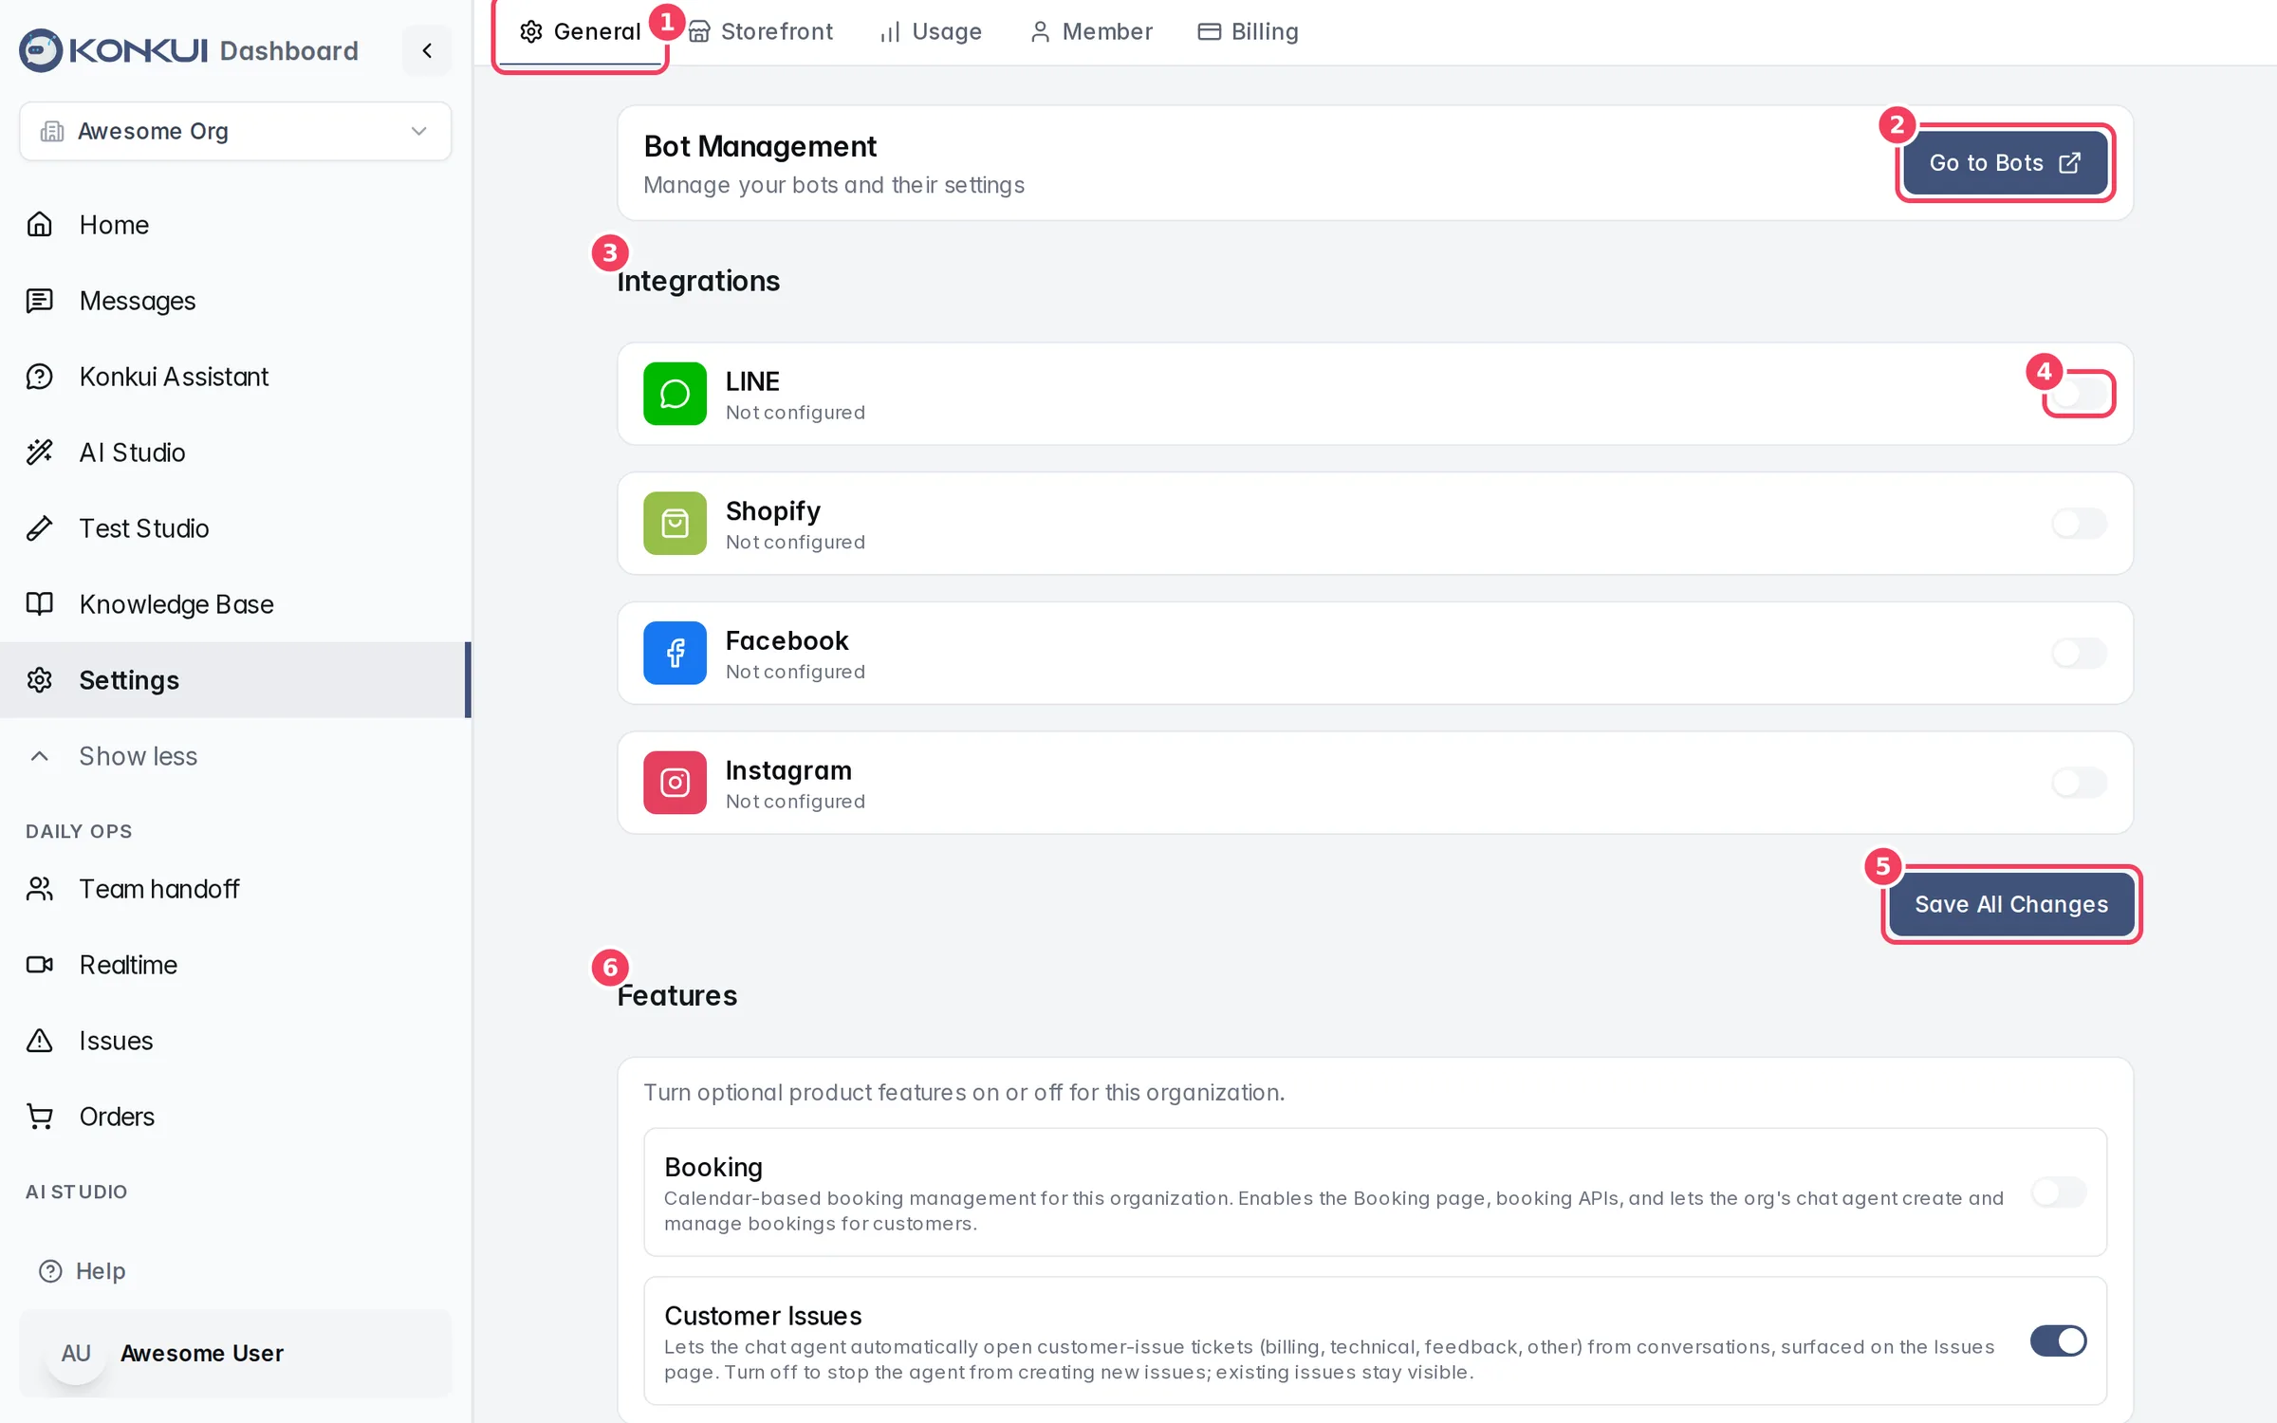Click the Knowledge Base book icon
The image size is (2277, 1423).
[x=39, y=604]
